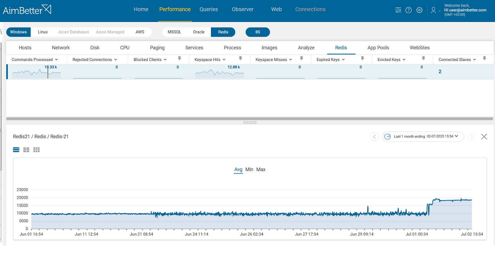Switch to the Paging tab

157,48
